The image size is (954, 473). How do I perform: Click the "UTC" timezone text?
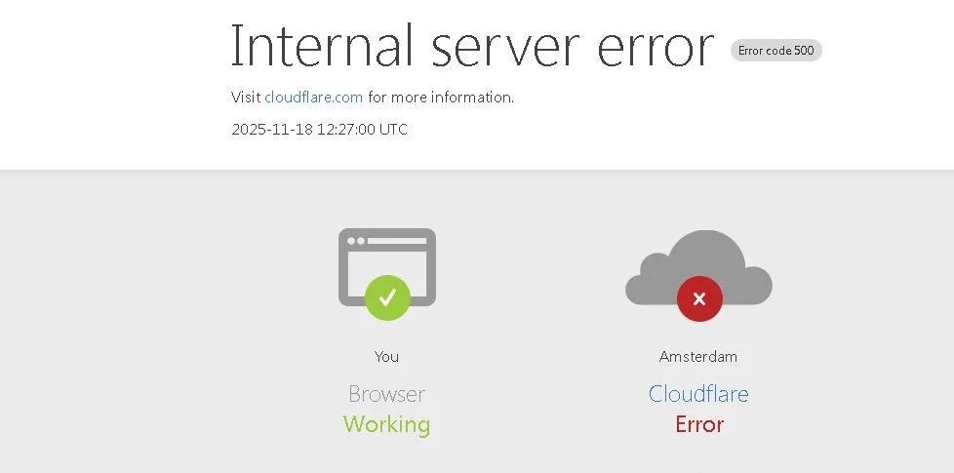tap(393, 129)
